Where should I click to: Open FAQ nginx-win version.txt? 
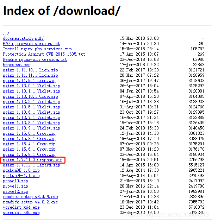tap(31, 44)
